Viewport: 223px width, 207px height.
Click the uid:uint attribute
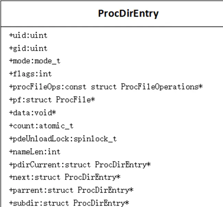[28, 35]
